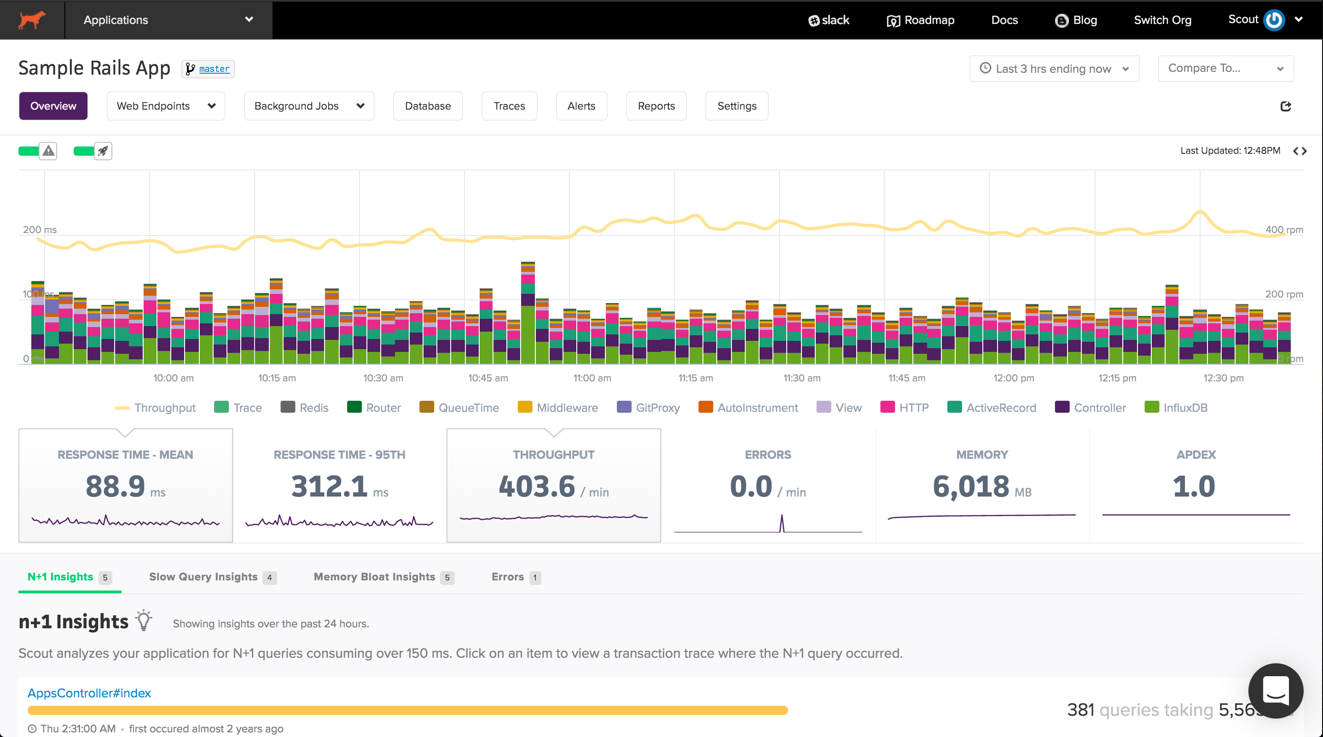Image resolution: width=1323 pixels, height=737 pixels.
Task: Open the Settings tab
Action: coord(737,106)
